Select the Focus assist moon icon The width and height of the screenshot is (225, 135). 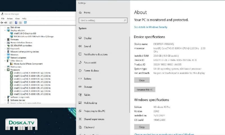[x=80, y=62]
